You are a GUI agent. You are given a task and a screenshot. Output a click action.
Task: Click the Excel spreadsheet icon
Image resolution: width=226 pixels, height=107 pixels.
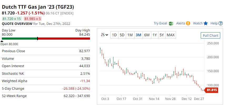[171, 23]
